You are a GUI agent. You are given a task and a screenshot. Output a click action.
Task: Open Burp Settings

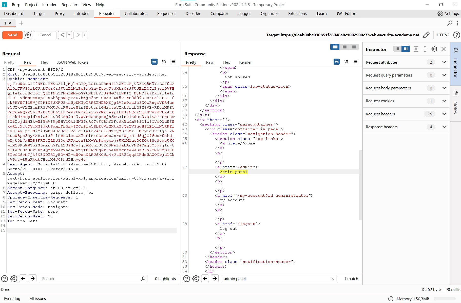[448, 14]
